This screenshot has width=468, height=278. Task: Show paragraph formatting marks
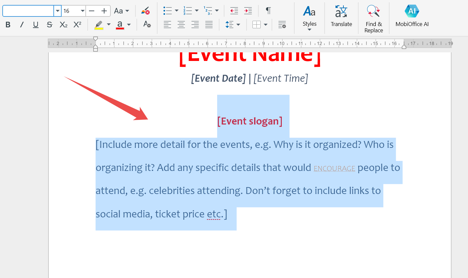[269, 11]
